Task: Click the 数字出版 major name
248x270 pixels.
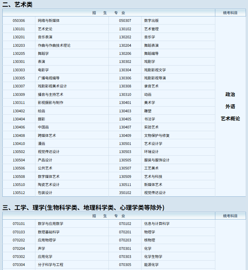Action: click(x=151, y=21)
